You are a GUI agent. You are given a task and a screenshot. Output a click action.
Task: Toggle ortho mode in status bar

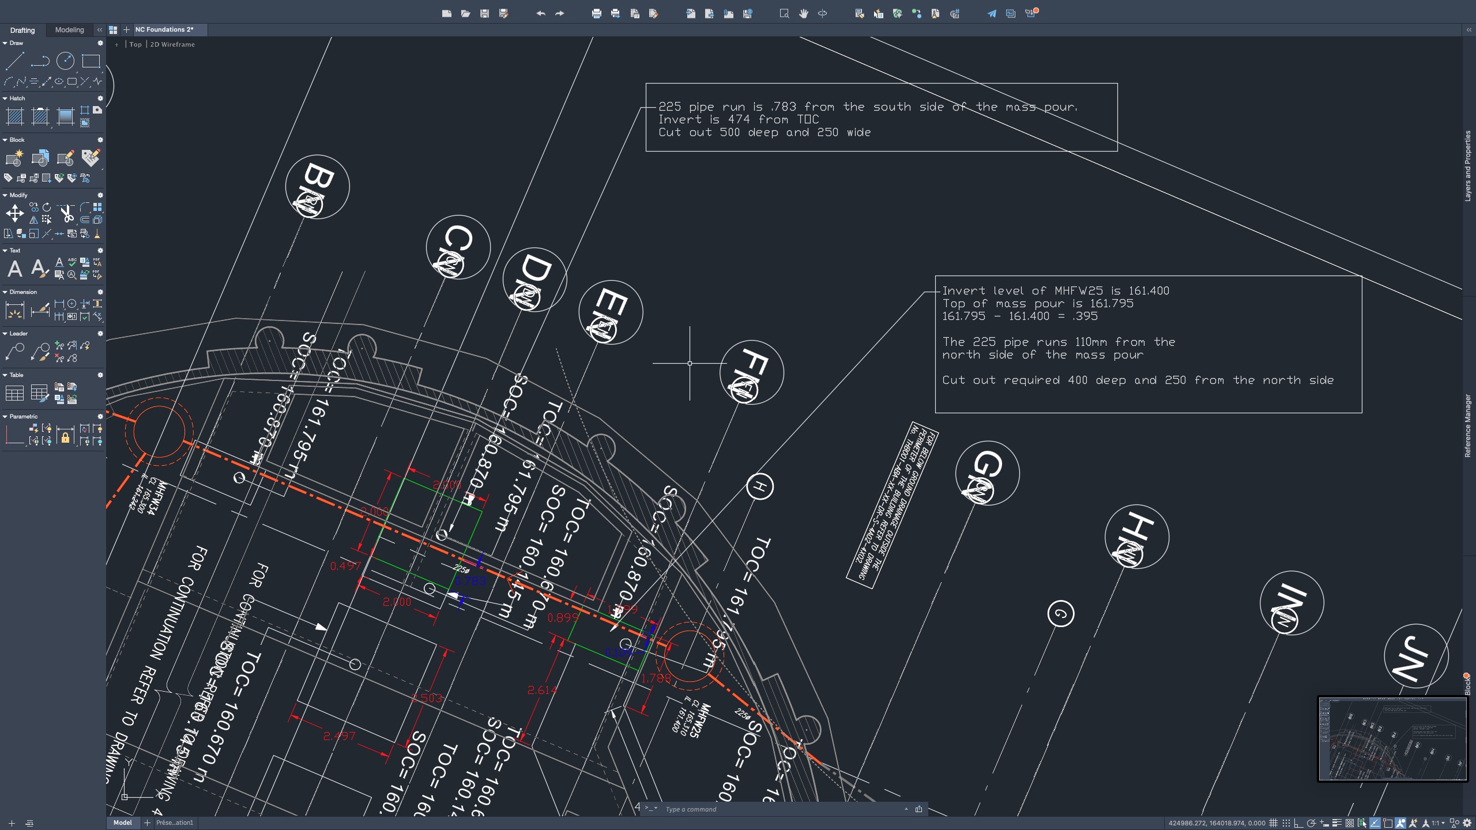click(x=1298, y=823)
